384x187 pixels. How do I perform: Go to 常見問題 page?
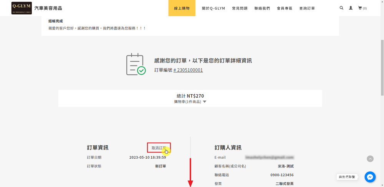(240, 8)
